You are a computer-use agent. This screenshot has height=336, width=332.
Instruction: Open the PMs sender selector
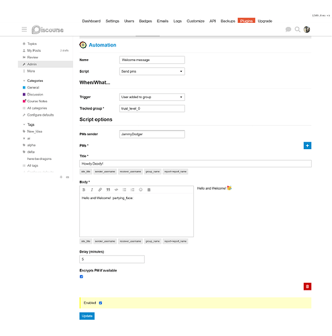[152, 134]
